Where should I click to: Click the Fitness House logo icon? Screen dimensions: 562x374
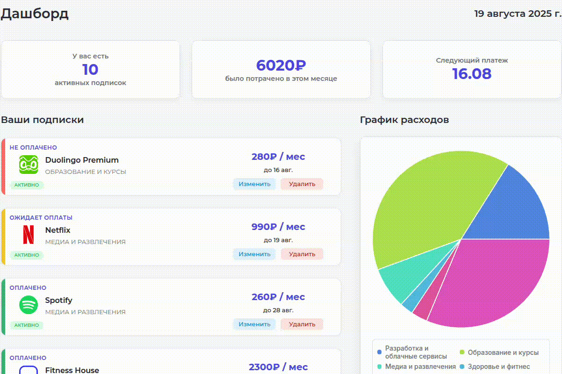pos(29,369)
